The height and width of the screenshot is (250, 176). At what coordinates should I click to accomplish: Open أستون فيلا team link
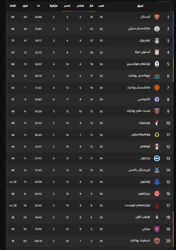(142, 52)
